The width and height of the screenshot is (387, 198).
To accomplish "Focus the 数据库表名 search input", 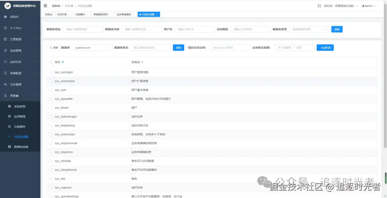I will [x=151, y=48].
